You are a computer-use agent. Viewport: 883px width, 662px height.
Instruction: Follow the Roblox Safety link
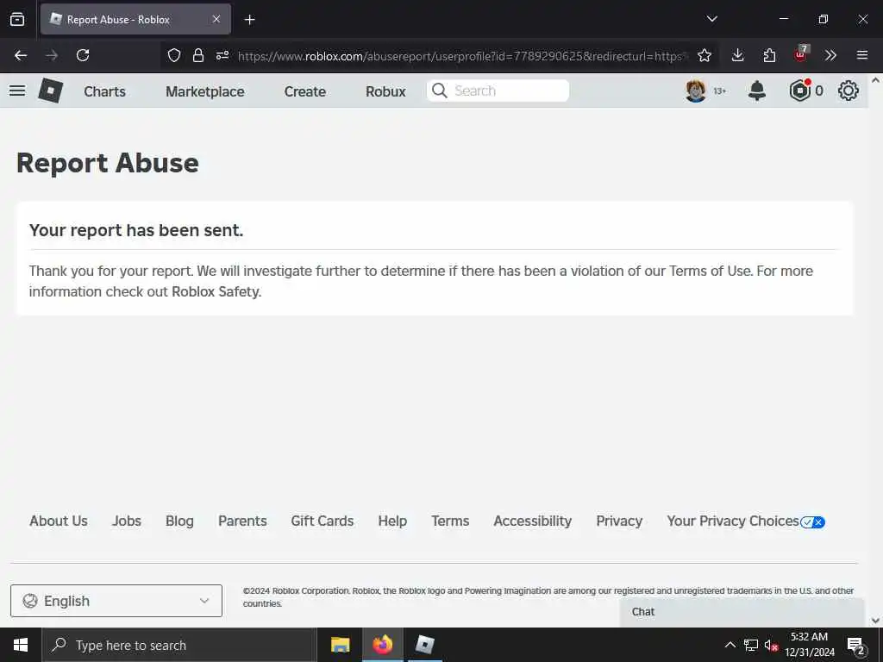click(216, 291)
